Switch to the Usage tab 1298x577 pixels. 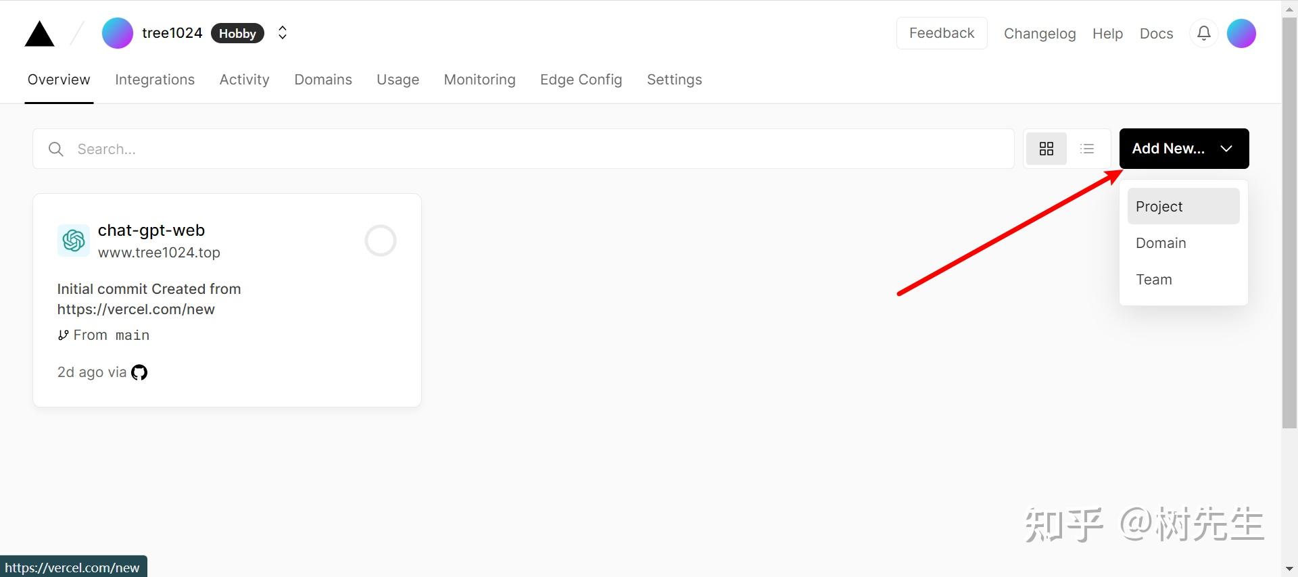[x=398, y=80]
